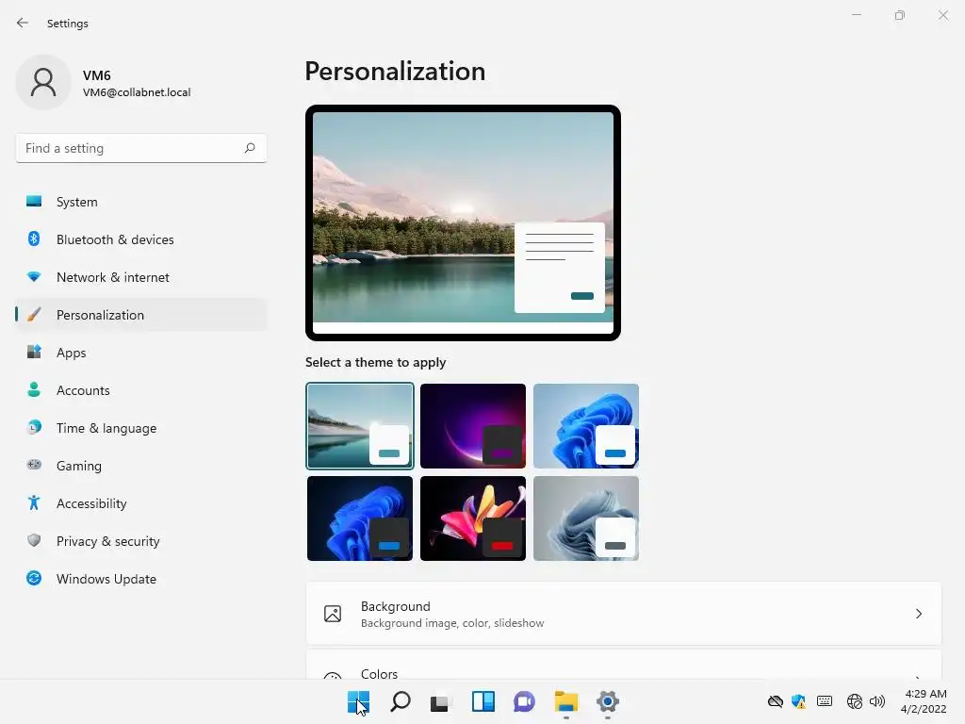
Task: Click the Settings gear on the taskbar
Action: coord(608,701)
